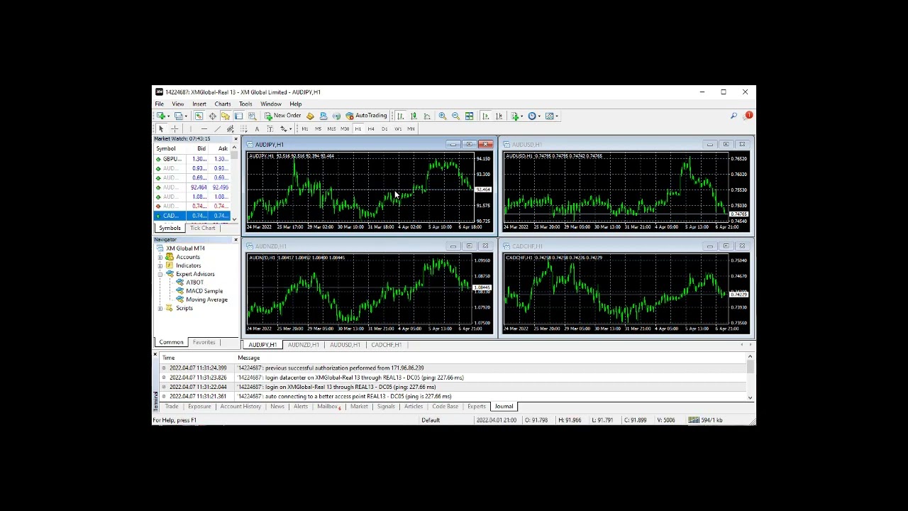The width and height of the screenshot is (908, 511).
Task: Open the Strategy Tester icon
Action: click(253, 116)
